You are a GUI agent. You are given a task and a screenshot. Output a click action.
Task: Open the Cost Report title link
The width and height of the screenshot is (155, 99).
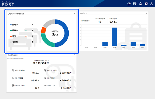13,55
